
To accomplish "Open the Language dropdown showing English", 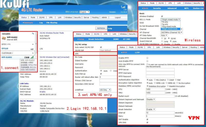I will 85,12.
